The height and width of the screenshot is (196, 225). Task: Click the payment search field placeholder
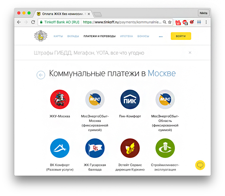pos(89,53)
